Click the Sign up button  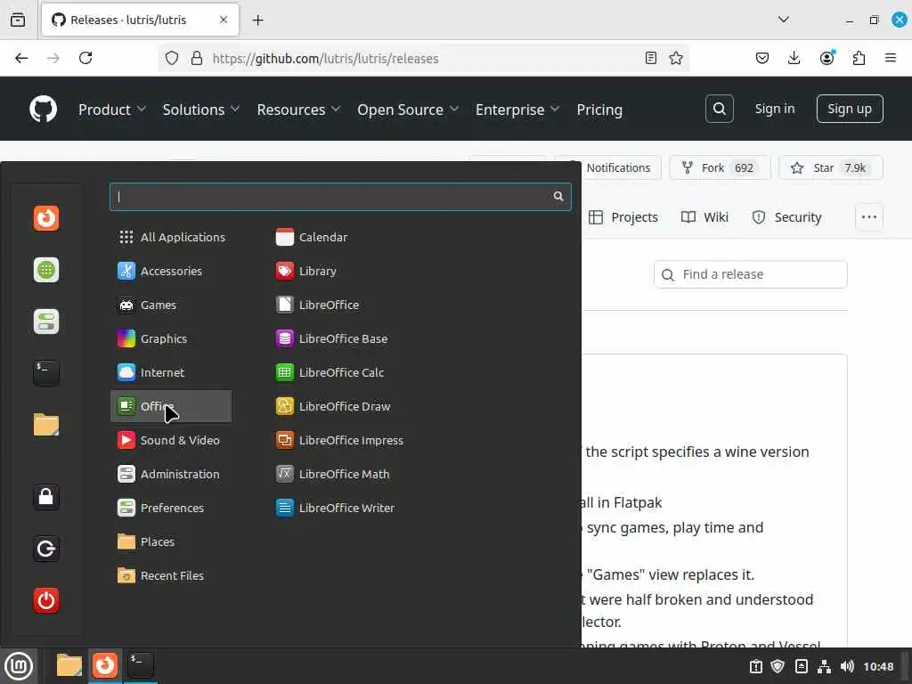click(850, 109)
